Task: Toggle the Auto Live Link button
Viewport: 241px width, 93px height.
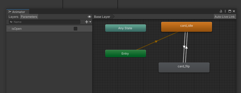Action: point(224,17)
